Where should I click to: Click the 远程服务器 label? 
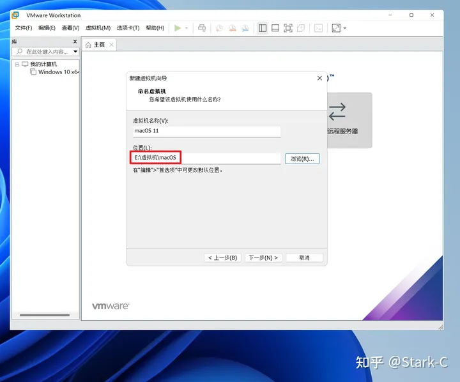[x=342, y=131]
